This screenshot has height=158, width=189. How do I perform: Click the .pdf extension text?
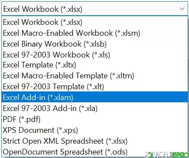pyautogui.click(x=31, y=119)
